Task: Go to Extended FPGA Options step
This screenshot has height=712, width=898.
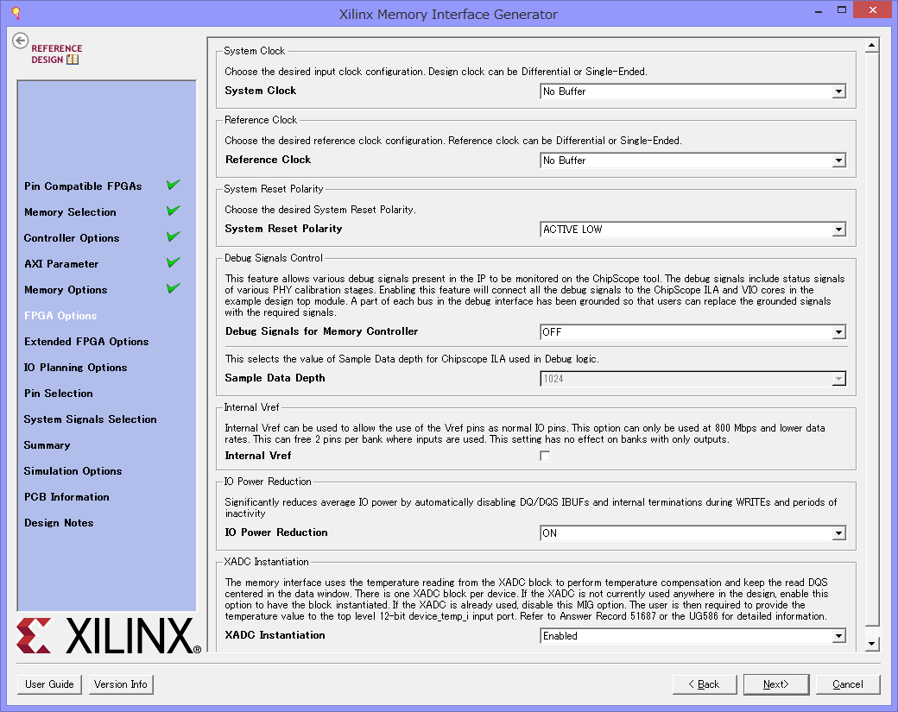Action: (x=86, y=342)
